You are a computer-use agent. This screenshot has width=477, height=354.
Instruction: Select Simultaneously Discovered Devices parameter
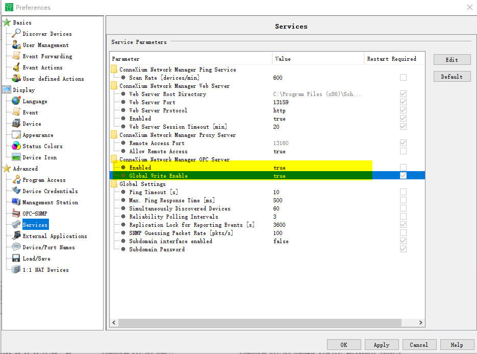tap(180, 208)
